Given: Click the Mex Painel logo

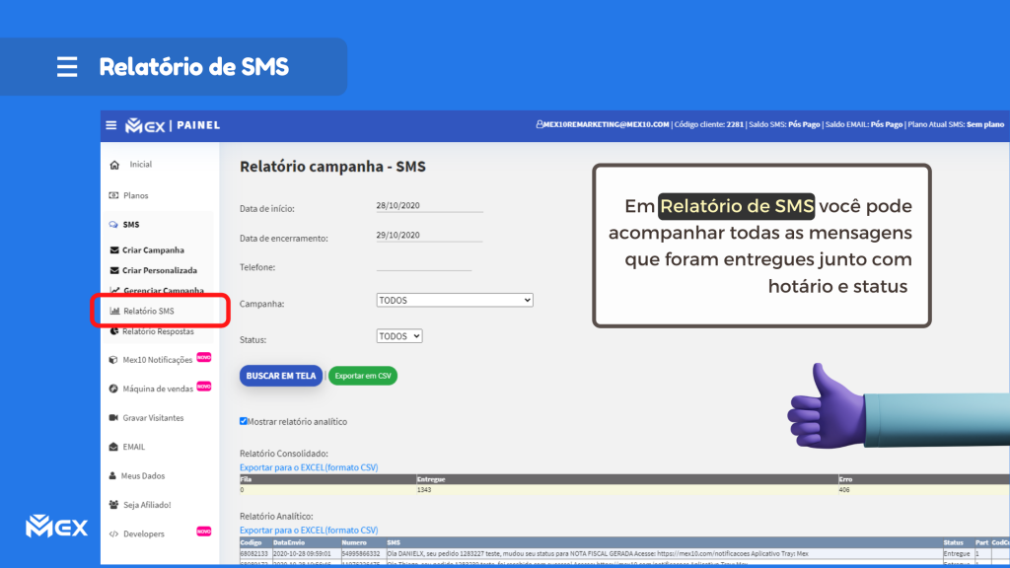Looking at the screenshot, I should [173, 125].
